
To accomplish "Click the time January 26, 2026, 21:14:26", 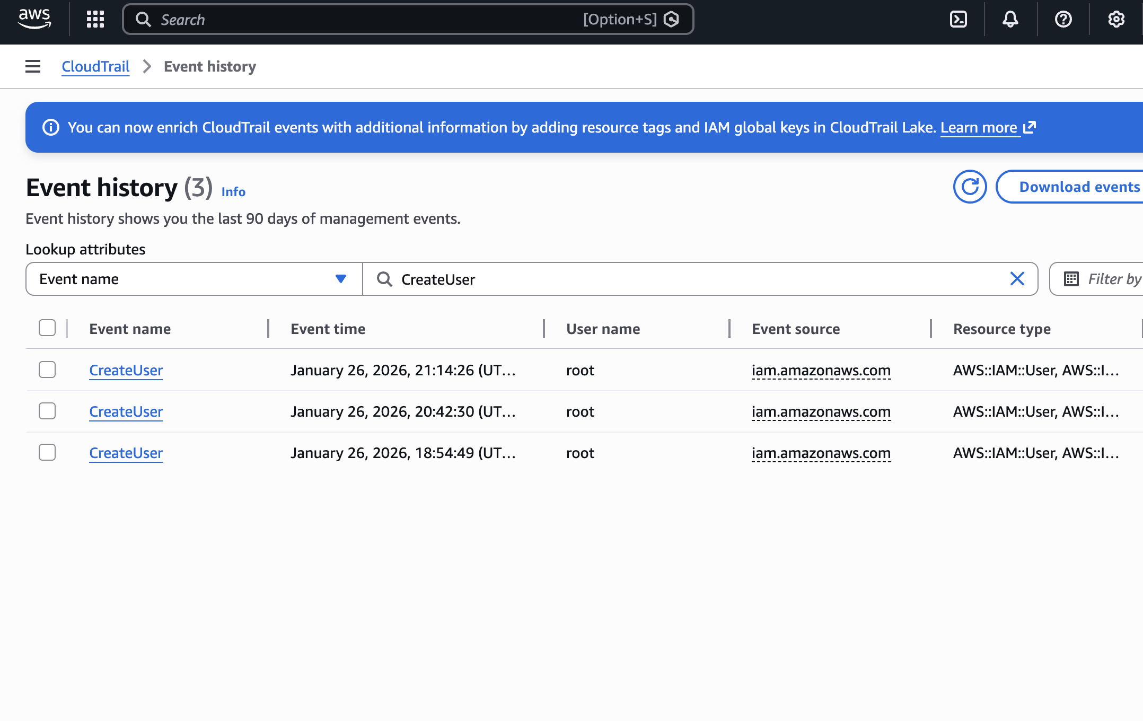I will tap(403, 370).
